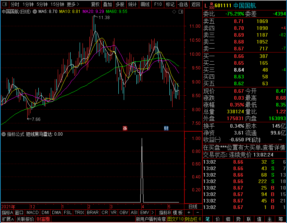
Task: Click 窗口 window button
Action: (x=19, y=213)
